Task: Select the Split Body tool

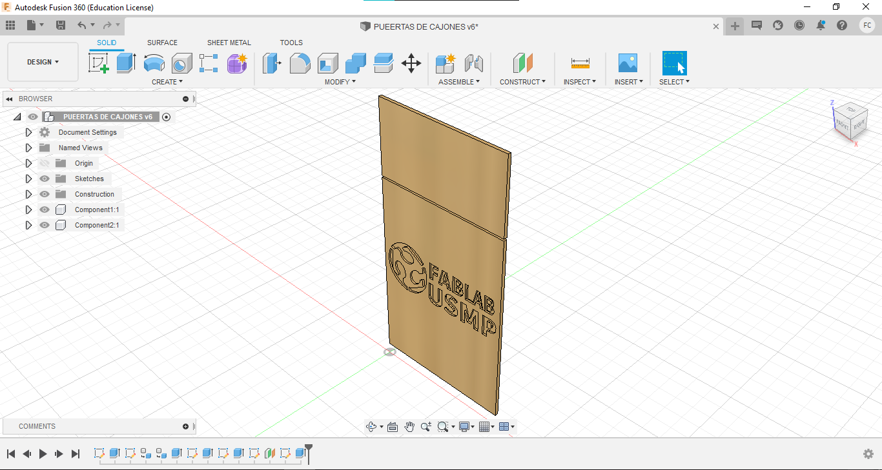Action: point(384,63)
